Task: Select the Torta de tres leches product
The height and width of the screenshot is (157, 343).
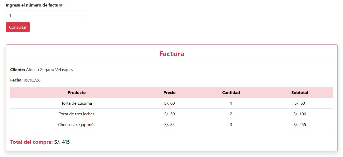Action: [x=76, y=114]
